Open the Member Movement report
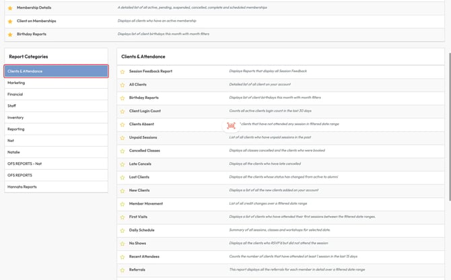The image size is (451, 280). tap(145, 203)
